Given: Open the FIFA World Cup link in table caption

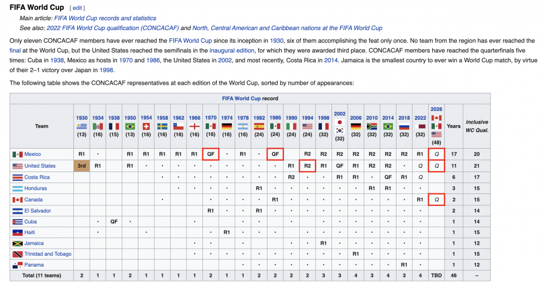Looking at the screenshot, I should coord(241,98).
